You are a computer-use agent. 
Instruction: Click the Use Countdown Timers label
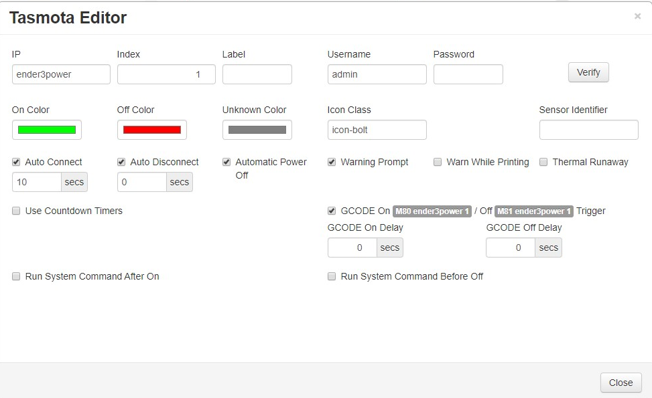[x=74, y=211]
